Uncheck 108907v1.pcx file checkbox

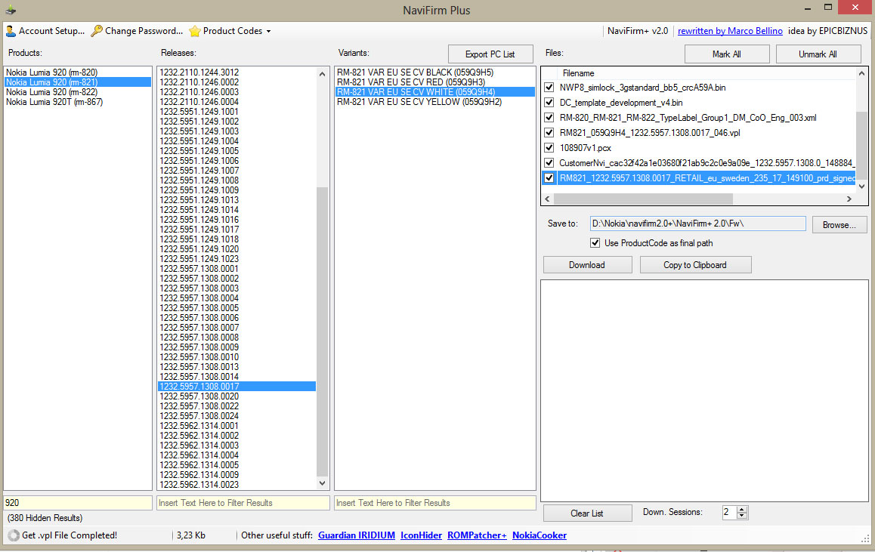pos(549,148)
